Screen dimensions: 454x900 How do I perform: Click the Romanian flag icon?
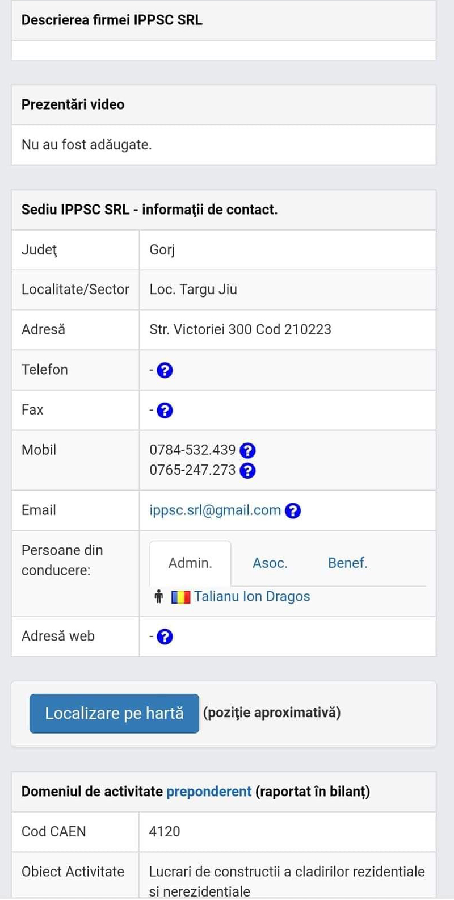click(181, 597)
